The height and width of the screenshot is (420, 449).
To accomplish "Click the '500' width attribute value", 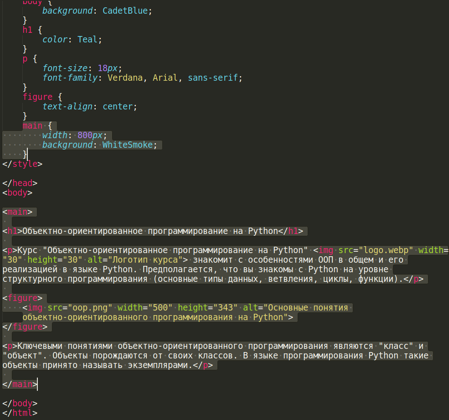I will (160, 308).
